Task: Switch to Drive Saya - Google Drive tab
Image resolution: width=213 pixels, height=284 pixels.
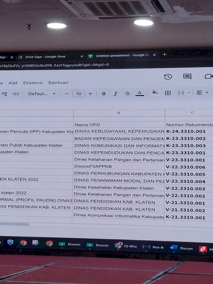Action: pos(45,56)
